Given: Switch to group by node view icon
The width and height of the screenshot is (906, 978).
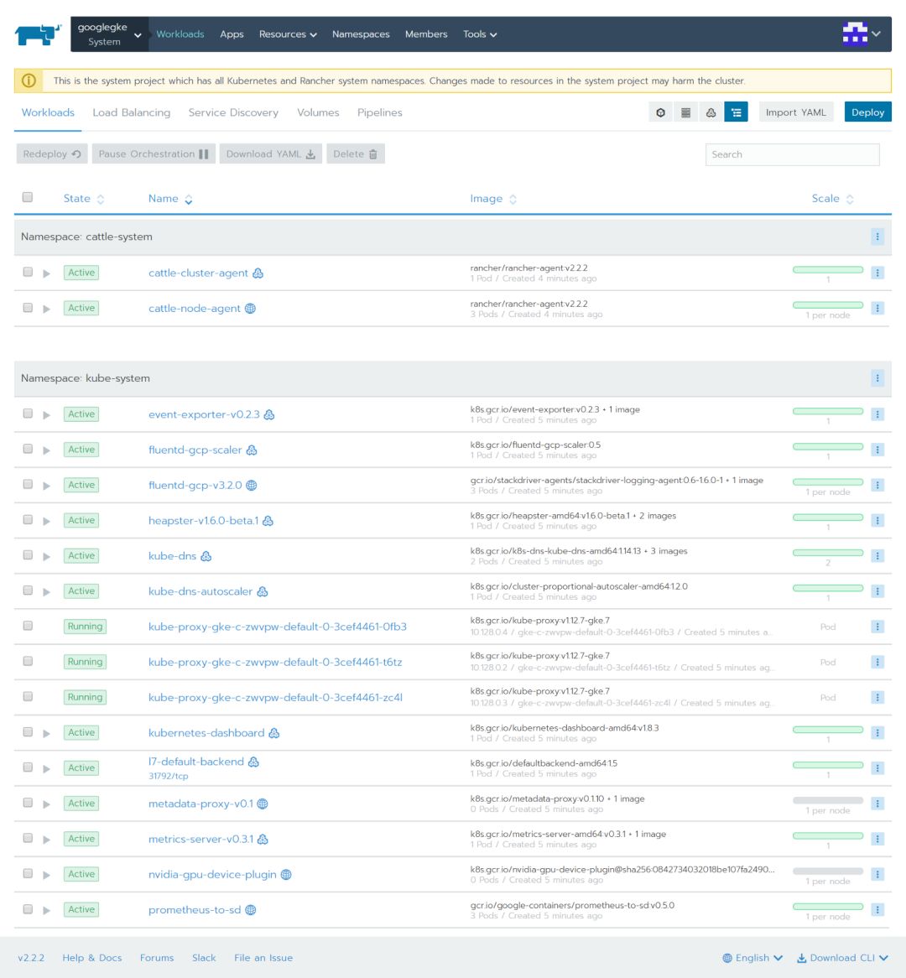Looking at the screenshot, I should (x=711, y=112).
